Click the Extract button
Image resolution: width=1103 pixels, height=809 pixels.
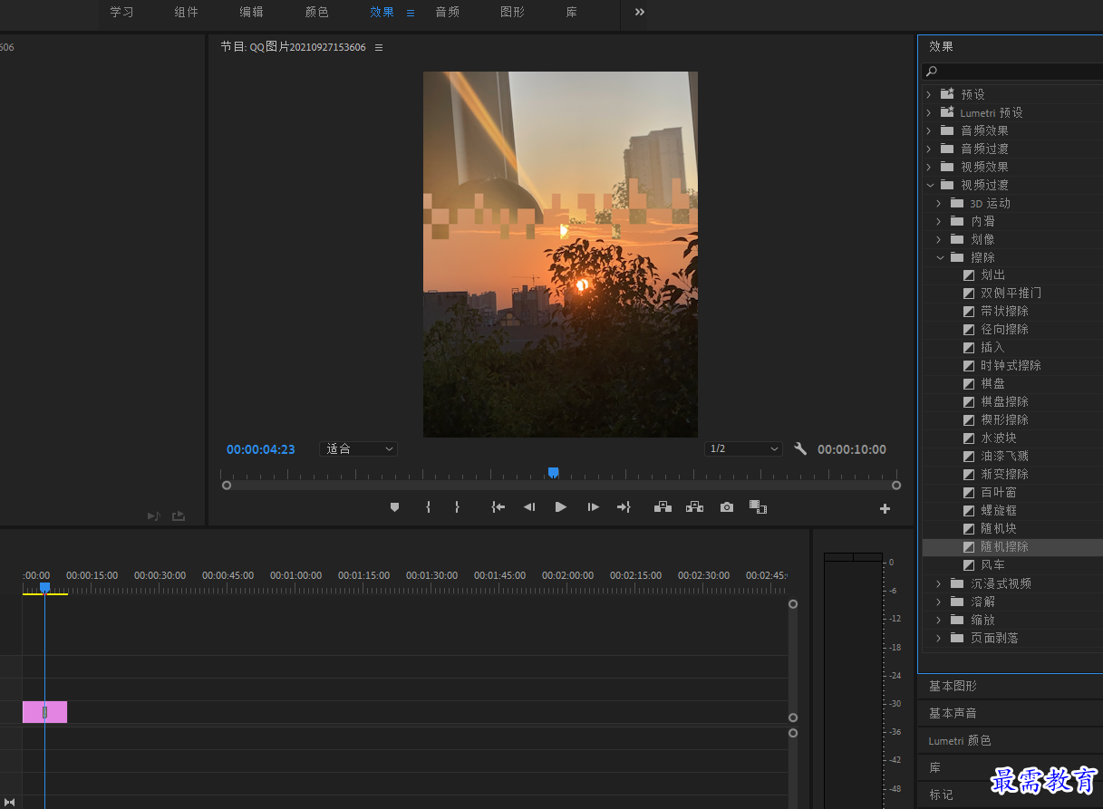click(x=694, y=507)
